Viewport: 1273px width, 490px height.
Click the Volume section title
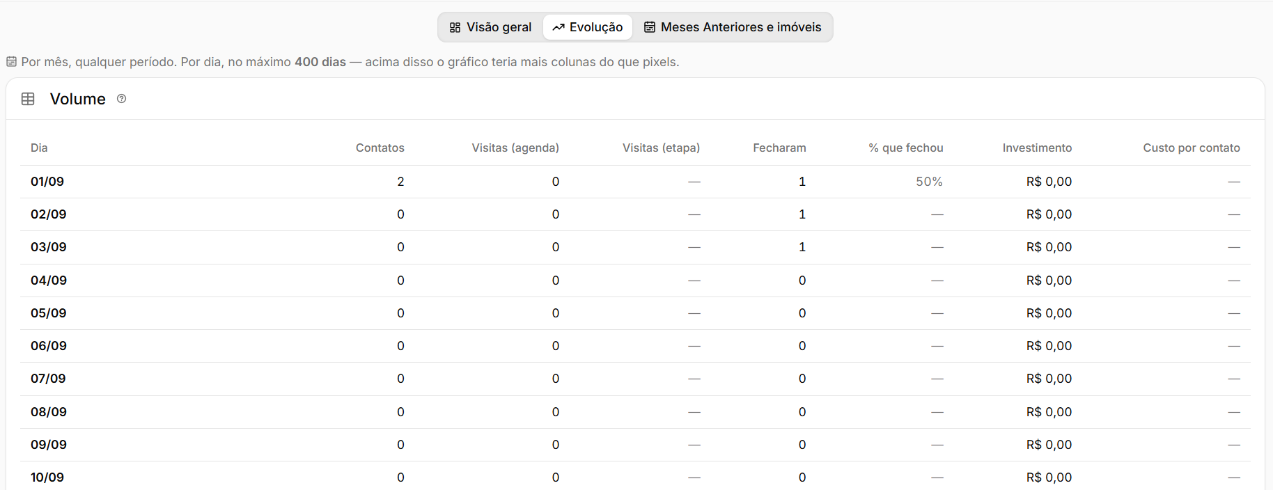point(78,99)
